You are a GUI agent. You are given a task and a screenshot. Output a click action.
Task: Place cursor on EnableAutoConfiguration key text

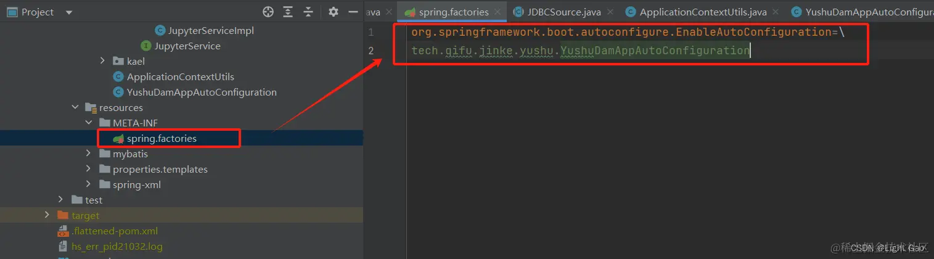pos(753,32)
